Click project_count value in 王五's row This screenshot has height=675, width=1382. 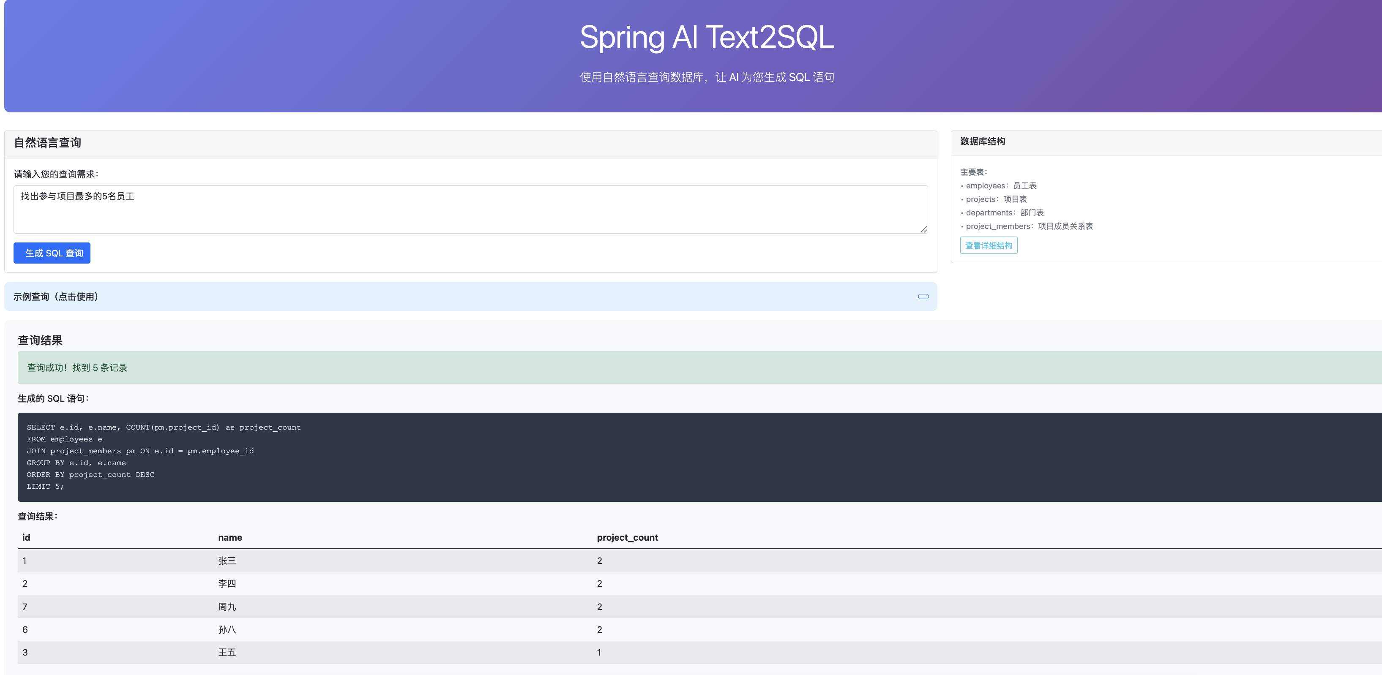pyautogui.click(x=599, y=653)
